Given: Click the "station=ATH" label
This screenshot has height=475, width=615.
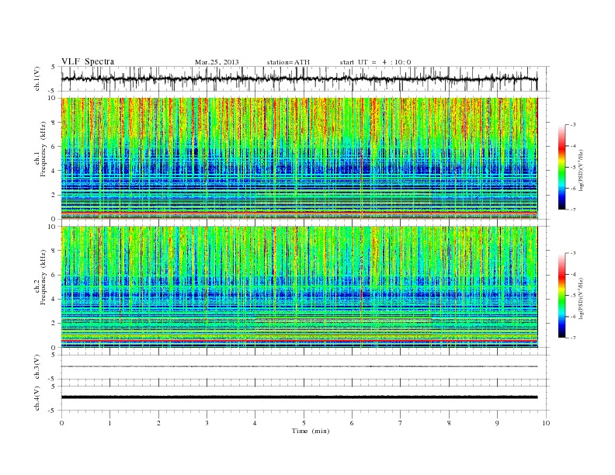Looking at the screenshot, I should click(288, 62).
